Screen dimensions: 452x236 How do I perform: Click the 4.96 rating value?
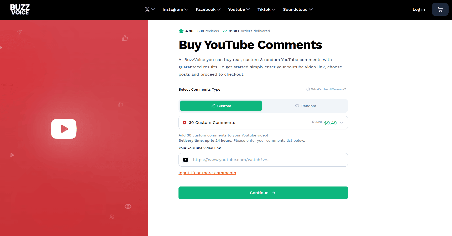click(190, 31)
